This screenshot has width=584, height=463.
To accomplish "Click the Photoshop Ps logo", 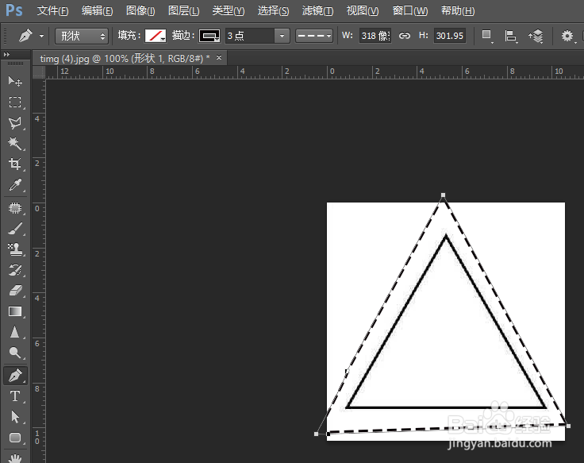I will tap(14, 10).
